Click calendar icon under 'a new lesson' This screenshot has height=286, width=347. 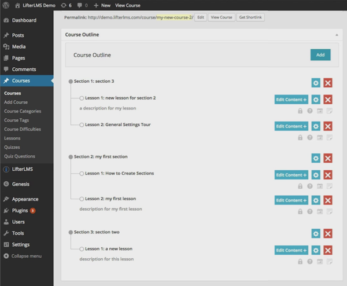320,262
